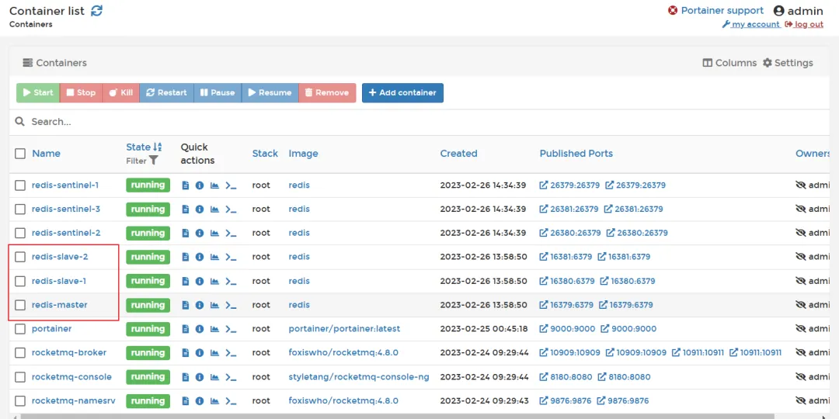Open logs icon for redis-sentinel-1
This screenshot has height=419, width=839.
[x=186, y=185]
